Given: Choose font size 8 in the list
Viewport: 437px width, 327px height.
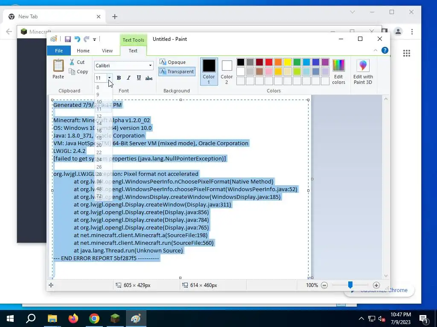Looking at the screenshot, I should tap(103, 87).
